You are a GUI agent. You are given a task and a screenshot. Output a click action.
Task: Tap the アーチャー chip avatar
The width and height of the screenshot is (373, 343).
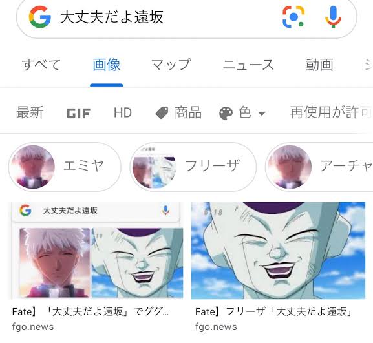[290, 167]
